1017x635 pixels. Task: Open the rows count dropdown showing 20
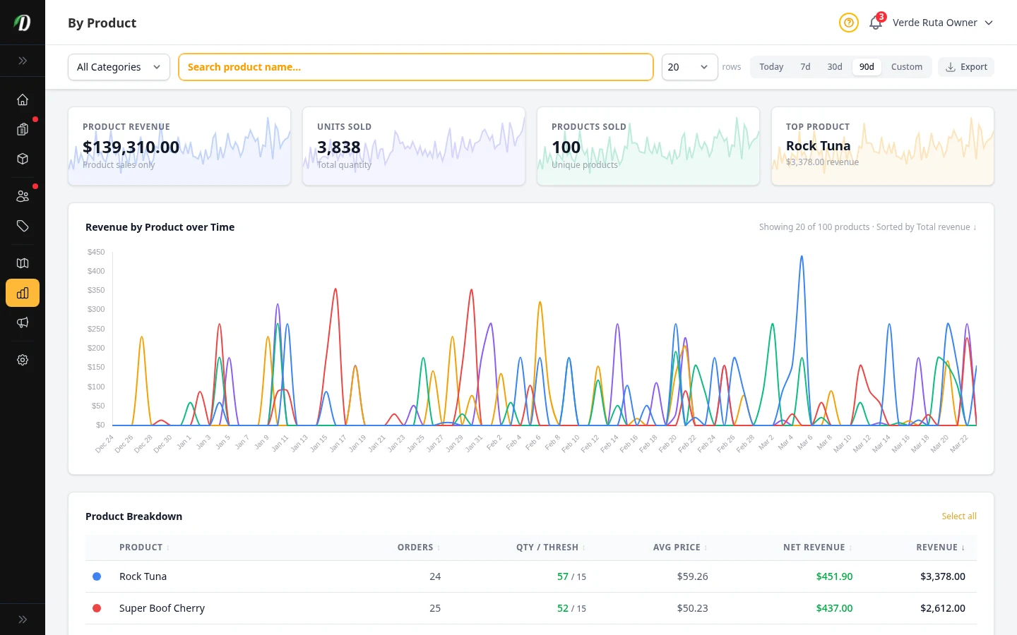click(x=689, y=66)
